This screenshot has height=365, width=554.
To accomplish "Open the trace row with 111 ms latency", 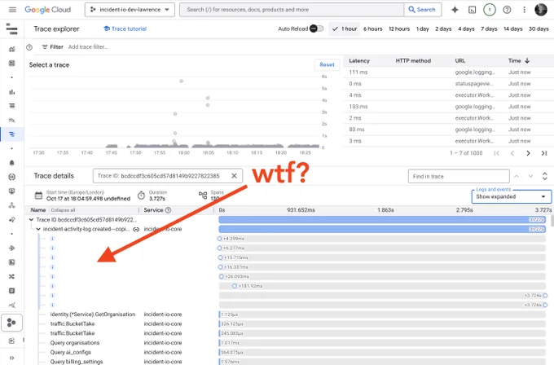I will click(x=448, y=72).
